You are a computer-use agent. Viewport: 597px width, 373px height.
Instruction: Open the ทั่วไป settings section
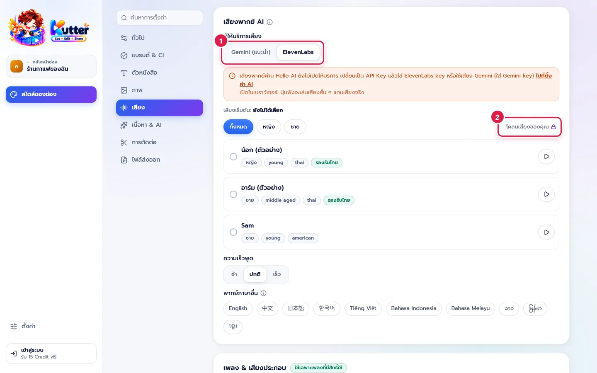[160, 38]
